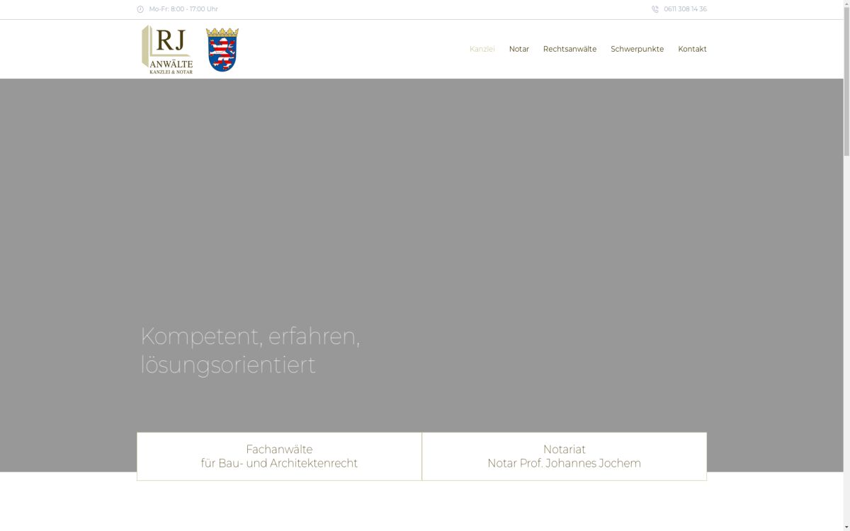This screenshot has height=531, width=850.
Task: Click the opening hours text Mo-Fr 8:00-17:00
Action: (x=183, y=9)
